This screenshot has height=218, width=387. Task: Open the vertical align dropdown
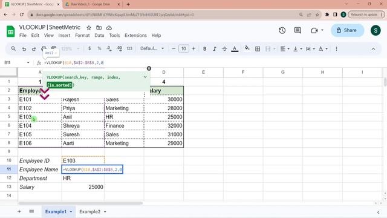click(x=298, y=49)
